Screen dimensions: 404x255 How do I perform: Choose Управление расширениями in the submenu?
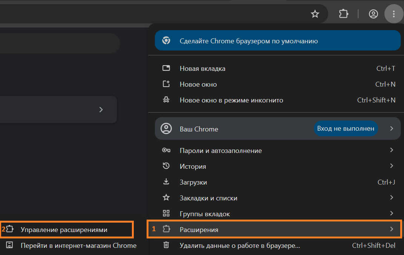click(x=67, y=229)
